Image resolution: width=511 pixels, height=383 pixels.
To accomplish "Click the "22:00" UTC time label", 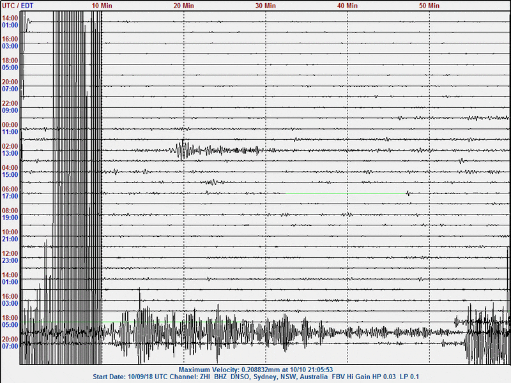I will tap(10, 103).
